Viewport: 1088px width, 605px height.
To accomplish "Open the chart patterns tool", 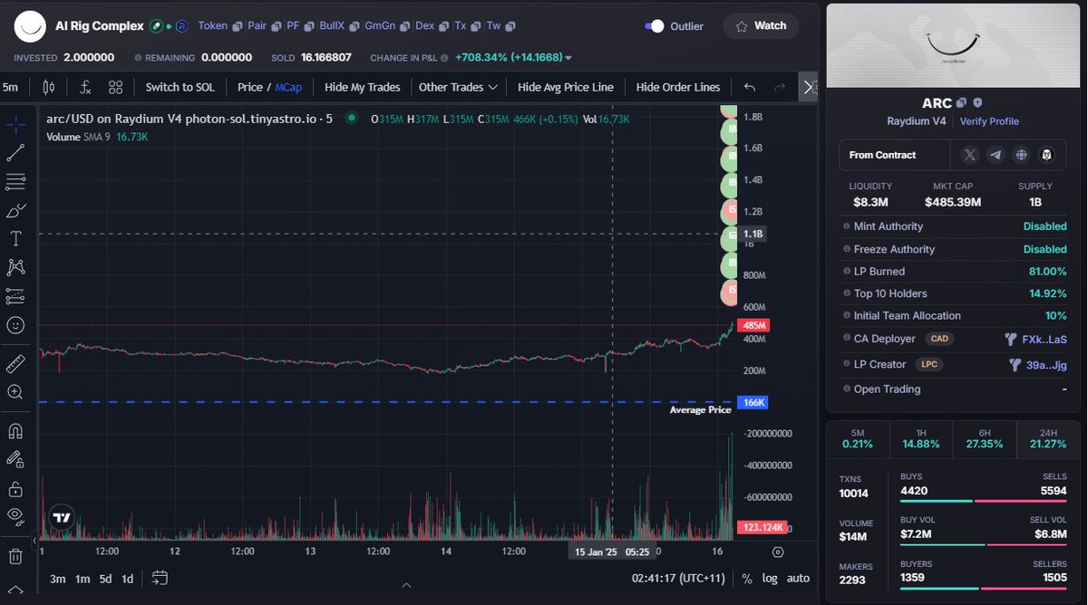I will pos(15,267).
